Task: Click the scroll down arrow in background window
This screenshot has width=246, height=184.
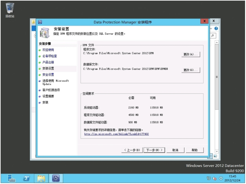Action: pyautogui.click(x=217, y=151)
